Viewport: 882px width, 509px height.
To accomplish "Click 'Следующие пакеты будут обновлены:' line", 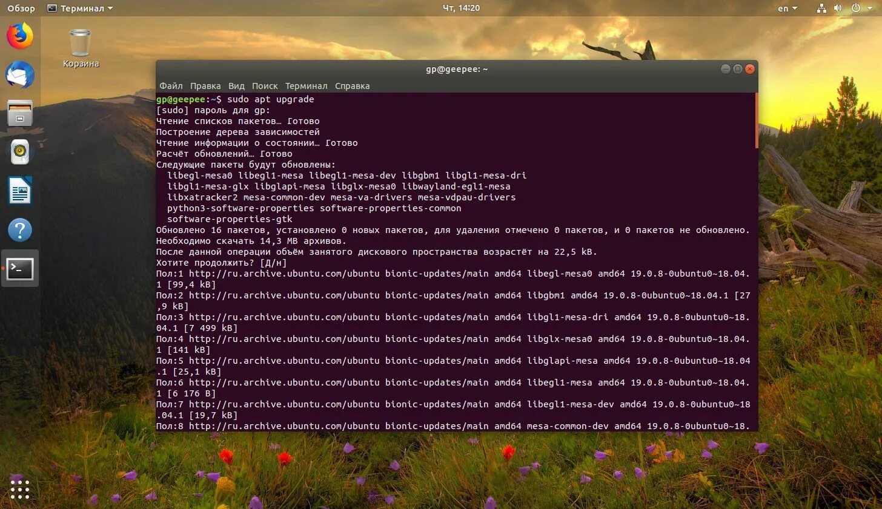I will (x=246, y=165).
